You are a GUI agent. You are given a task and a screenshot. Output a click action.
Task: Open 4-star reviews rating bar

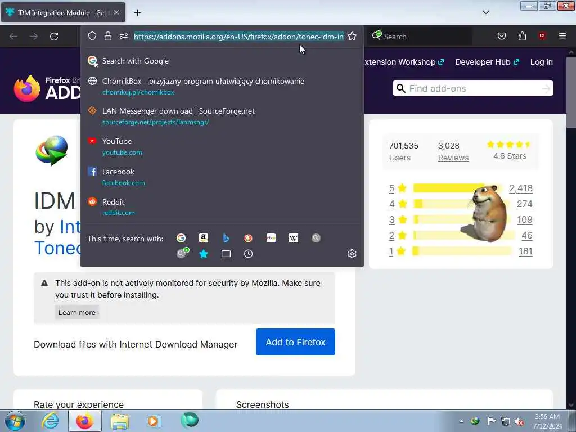coord(462,204)
